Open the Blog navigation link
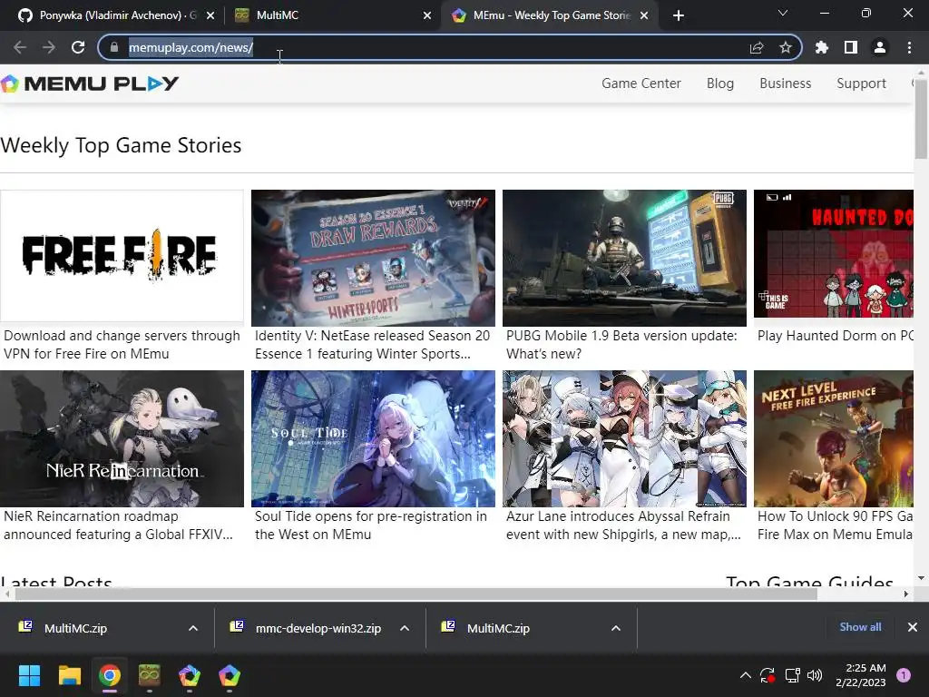929x697 pixels. click(x=719, y=83)
